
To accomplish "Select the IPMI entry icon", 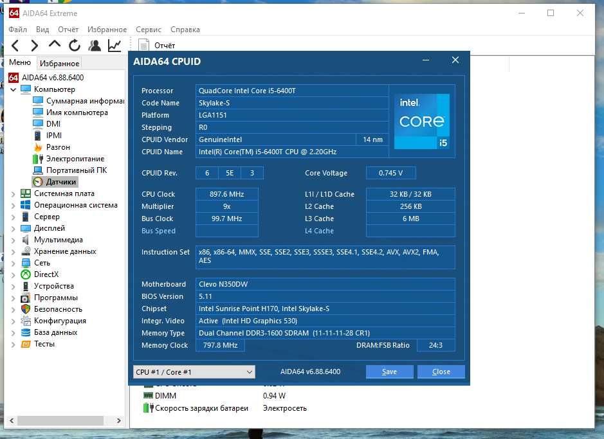I will pyautogui.click(x=38, y=136).
